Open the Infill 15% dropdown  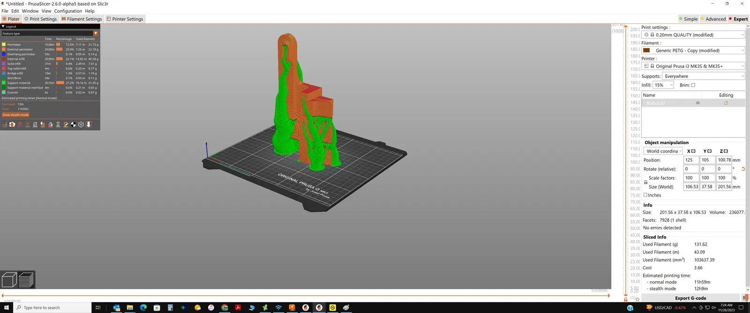tap(663, 85)
